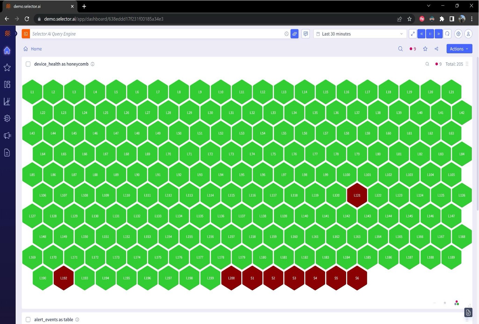Select the Favorites star in sidebar
Viewport: 479px width, 324px height.
(7, 68)
